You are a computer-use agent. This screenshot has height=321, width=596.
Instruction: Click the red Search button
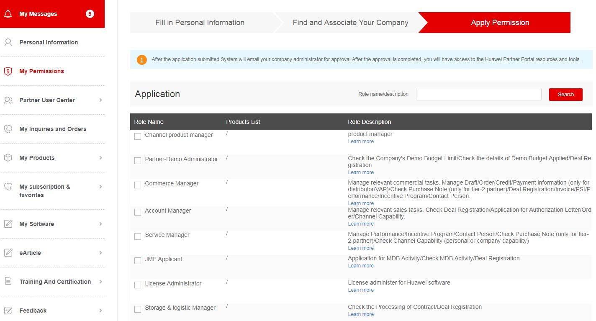click(x=565, y=95)
